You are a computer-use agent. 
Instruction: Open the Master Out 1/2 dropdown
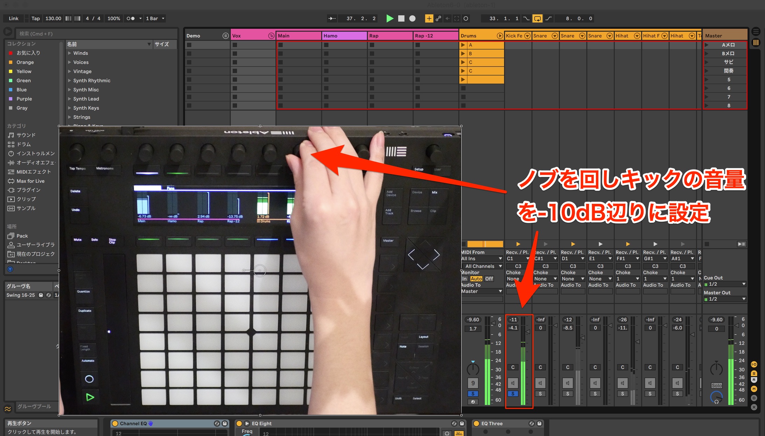tap(725, 299)
